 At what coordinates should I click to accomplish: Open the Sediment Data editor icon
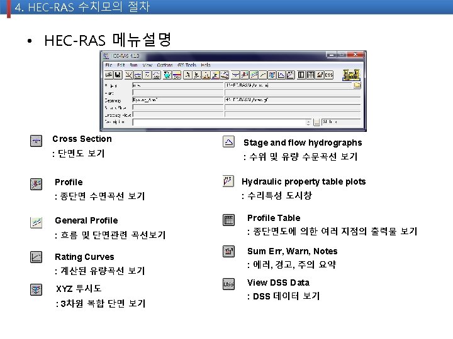coord(167,75)
